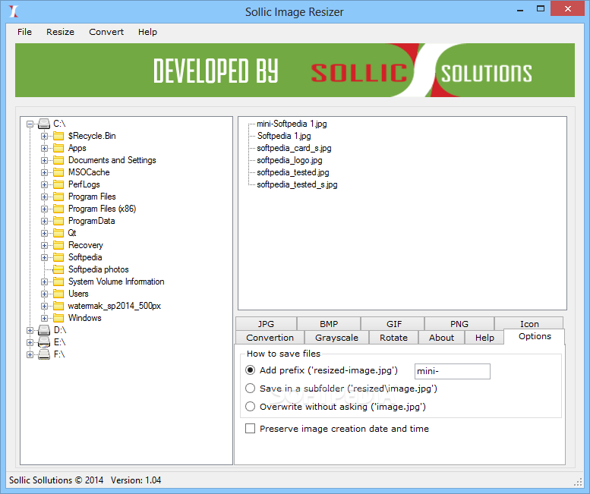Select Add prefix radio option

pos(251,370)
